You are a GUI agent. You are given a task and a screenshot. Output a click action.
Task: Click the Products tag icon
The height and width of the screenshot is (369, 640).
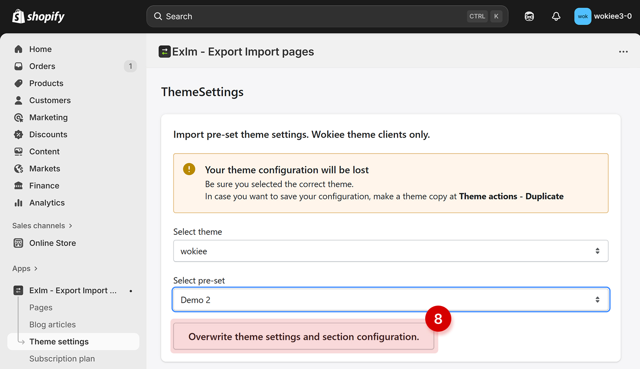[x=18, y=83]
